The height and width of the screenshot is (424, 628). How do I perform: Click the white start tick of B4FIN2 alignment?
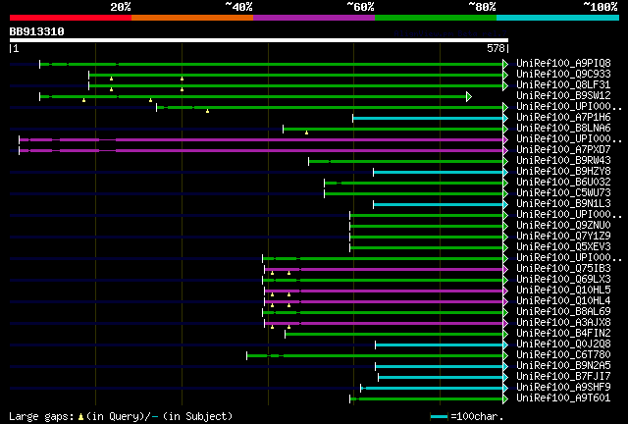[286, 335]
